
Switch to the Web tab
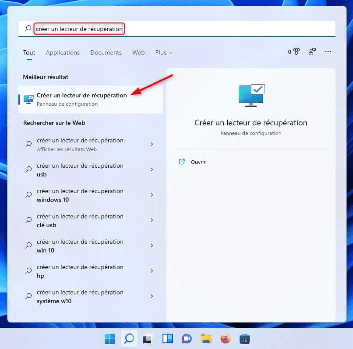tap(138, 52)
